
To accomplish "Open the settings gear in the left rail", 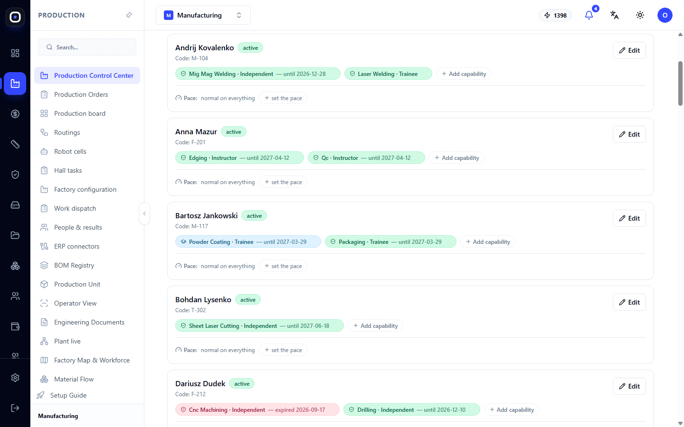I will tap(15, 378).
